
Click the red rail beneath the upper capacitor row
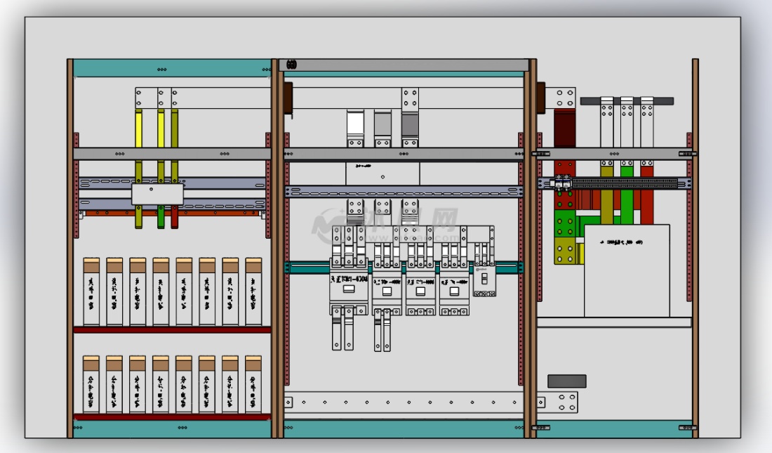(172, 329)
